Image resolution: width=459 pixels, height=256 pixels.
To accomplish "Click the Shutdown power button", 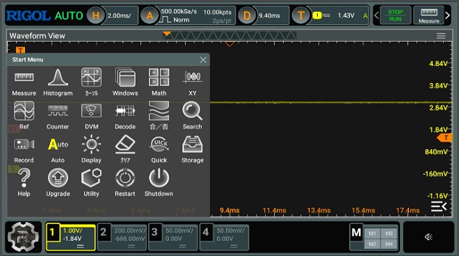I will (159, 183).
